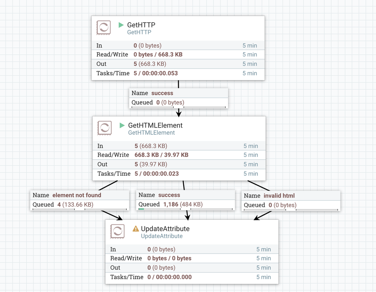Click GetHTMLElement Read/Write '668.3 KB / 39.97 KB'
376x292 pixels.
pyautogui.click(x=161, y=155)
